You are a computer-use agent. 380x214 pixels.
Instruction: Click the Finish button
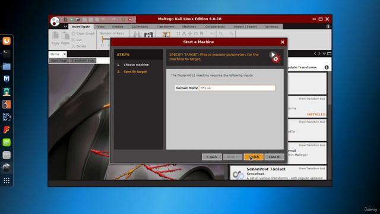[254, 157]
